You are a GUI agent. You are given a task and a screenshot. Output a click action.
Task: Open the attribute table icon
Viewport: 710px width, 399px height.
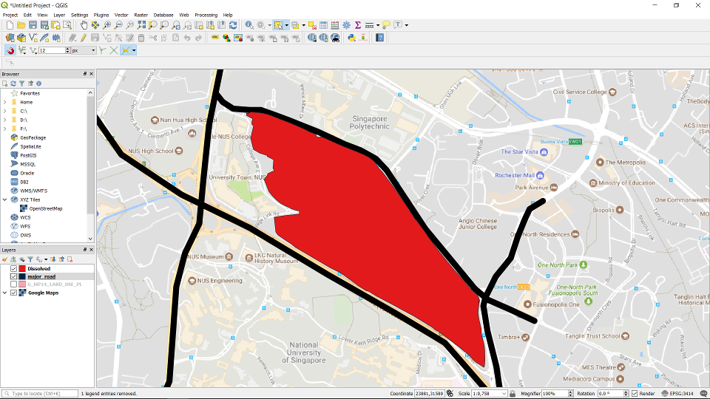click(x=323, y=25)
